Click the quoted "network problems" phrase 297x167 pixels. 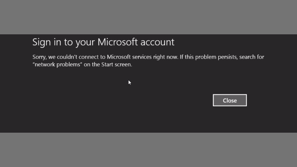pos(57,65)
